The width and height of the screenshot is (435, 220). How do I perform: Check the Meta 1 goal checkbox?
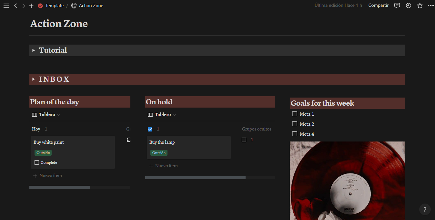coord(294,114)
